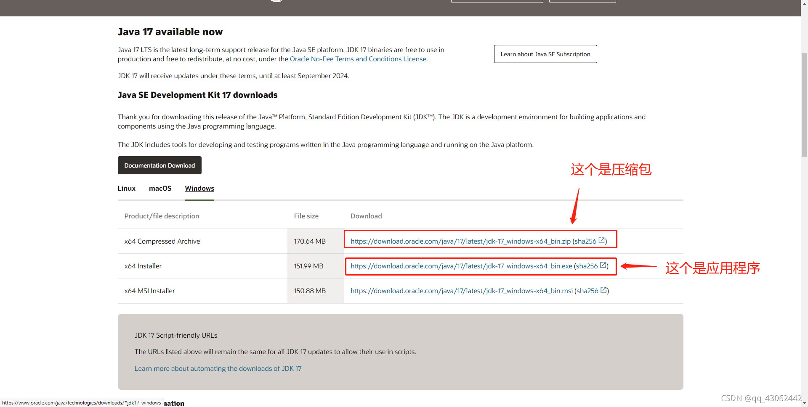Click the JDK 17 Script-friendly URLs title
Viewport: 808px width, 407px height.
[176, 336]
